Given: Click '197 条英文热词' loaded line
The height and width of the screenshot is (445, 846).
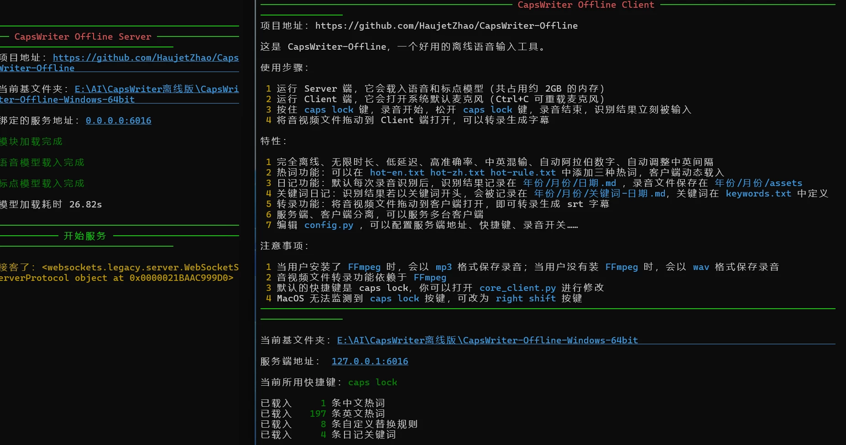Looking at the screenshot, I should [x=323, y=414].
